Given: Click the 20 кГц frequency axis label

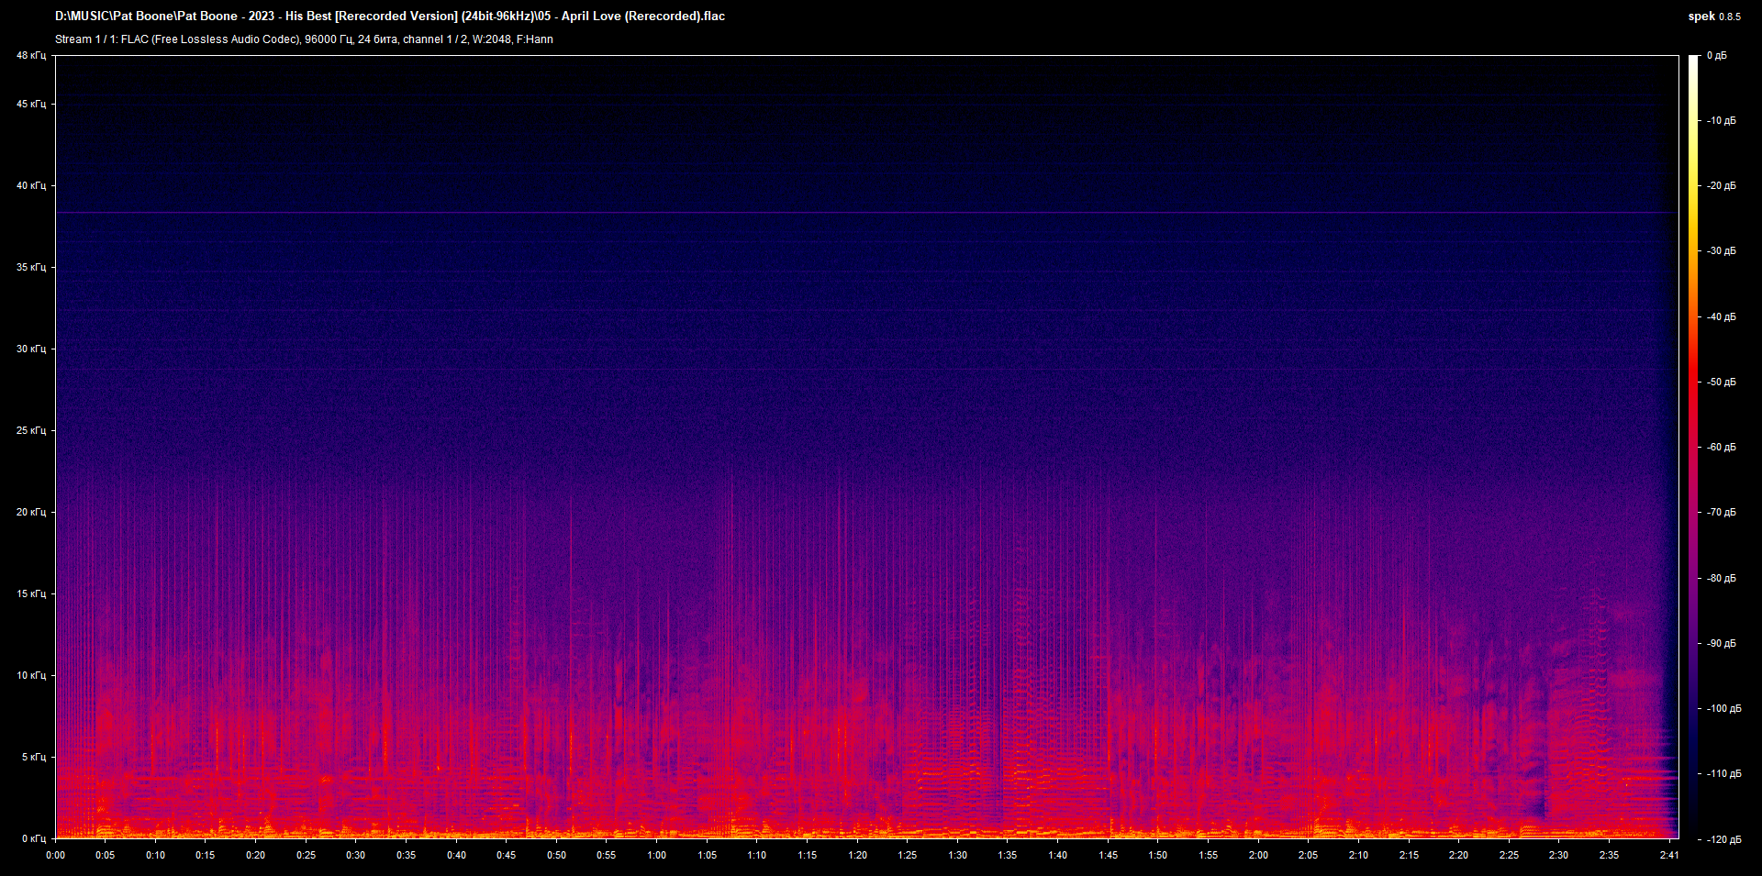Looking at the screenshot, I should tap(30, 513).
